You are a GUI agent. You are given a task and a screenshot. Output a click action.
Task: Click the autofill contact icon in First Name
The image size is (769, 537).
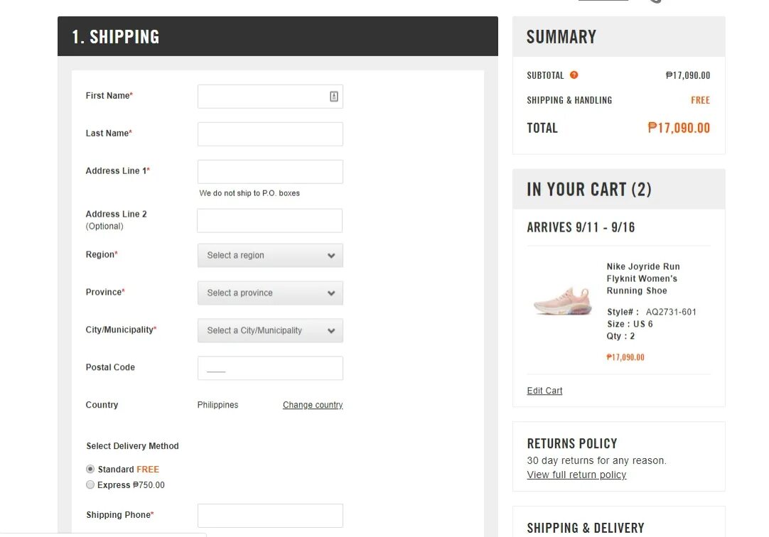(x=334, y=97)
